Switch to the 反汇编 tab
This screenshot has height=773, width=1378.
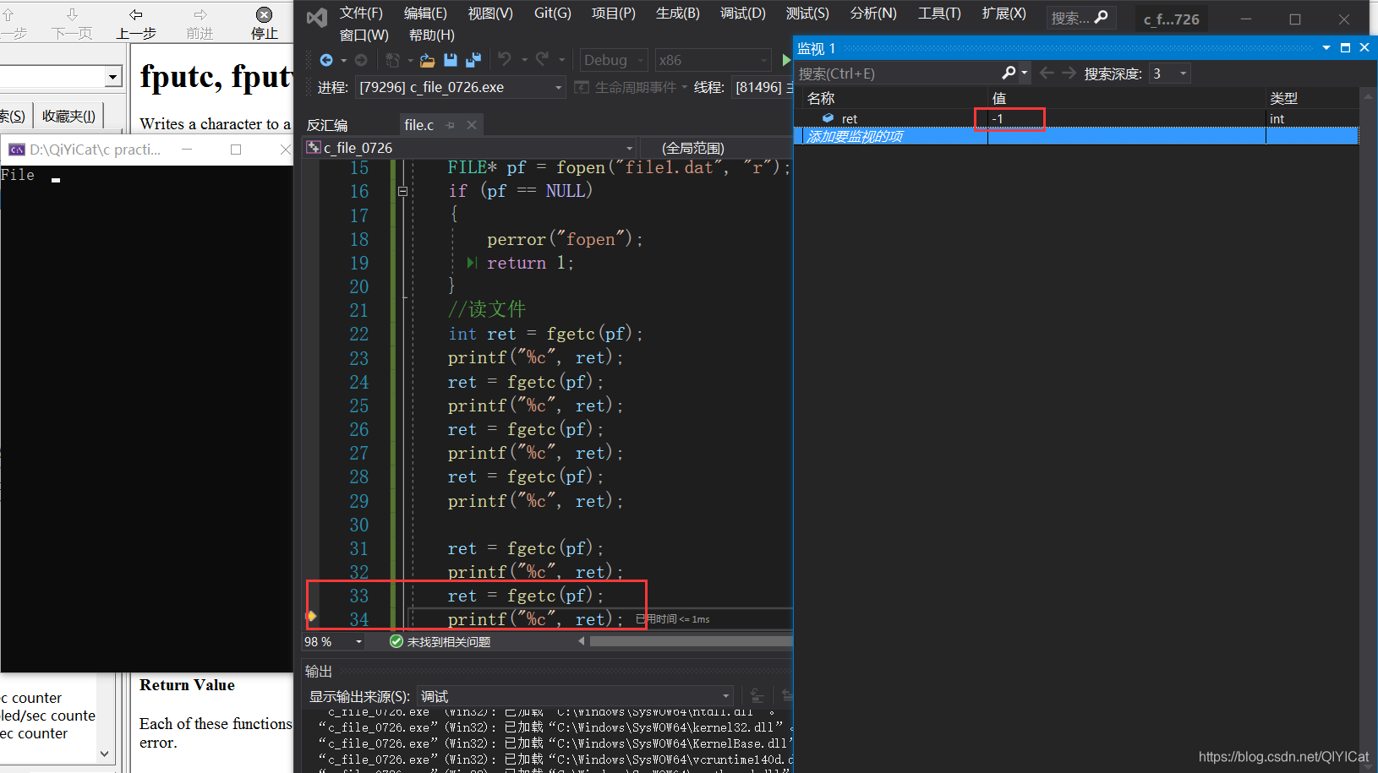point(327,125)
